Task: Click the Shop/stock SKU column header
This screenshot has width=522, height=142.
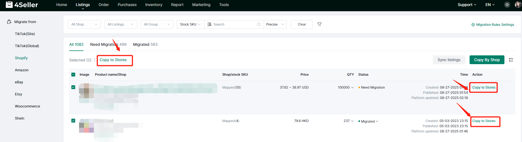Action: click(235, 75)
